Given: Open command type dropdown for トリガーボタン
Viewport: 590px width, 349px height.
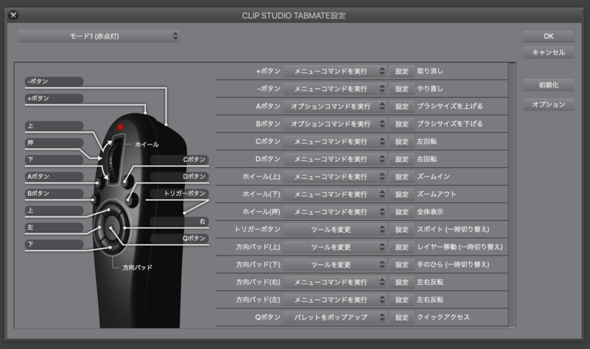Looking at the screenshot, I should 335,229.
